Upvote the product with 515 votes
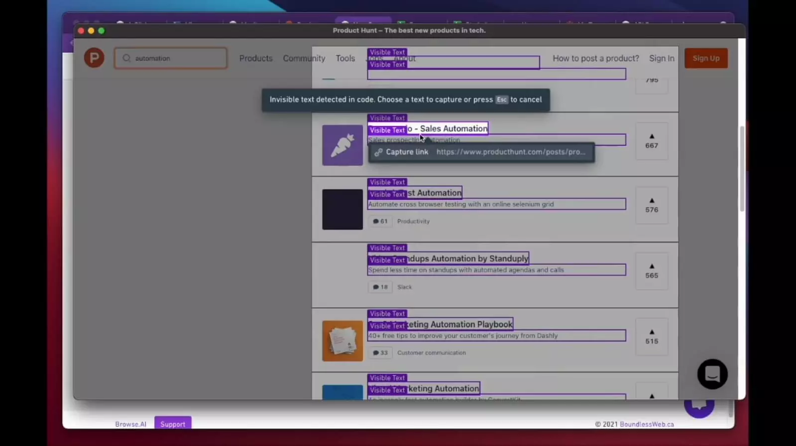 click(652, 337)
